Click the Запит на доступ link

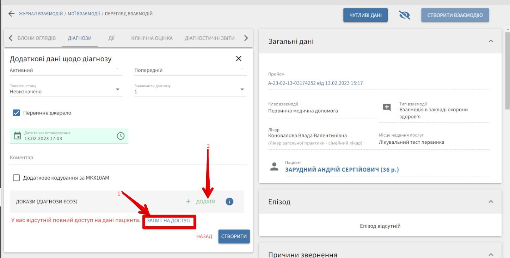(x=168, y=221)
